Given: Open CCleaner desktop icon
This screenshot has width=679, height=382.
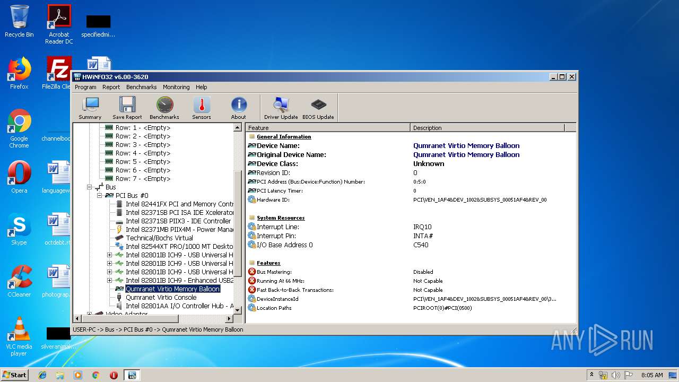Looking at the screenshot, I should click(x=19, y=281).
